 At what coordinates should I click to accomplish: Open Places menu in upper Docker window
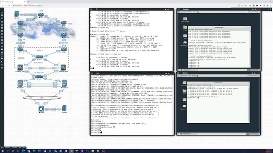coord(190,12)
